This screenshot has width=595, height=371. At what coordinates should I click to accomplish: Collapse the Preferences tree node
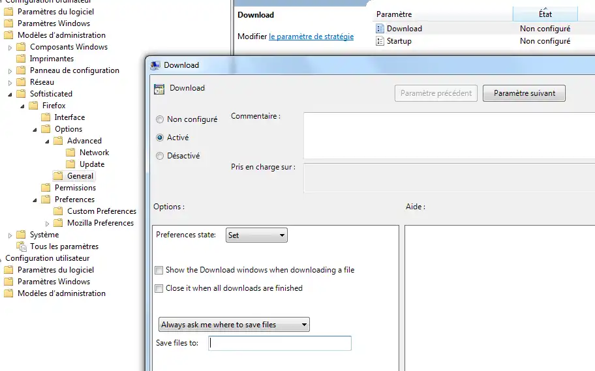(x=35, y=200)
